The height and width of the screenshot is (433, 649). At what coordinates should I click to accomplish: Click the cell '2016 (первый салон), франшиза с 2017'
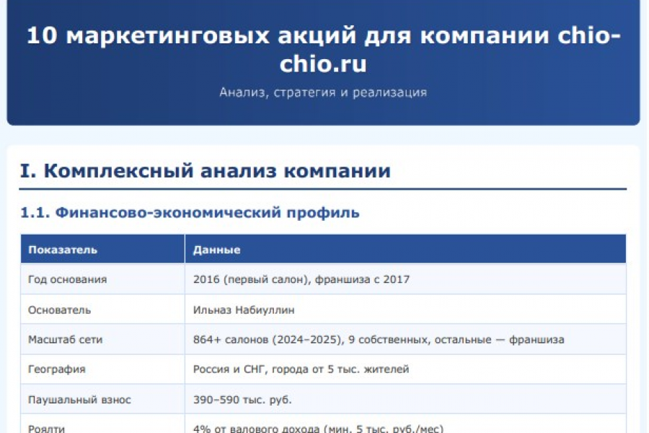pyautogui.click(x=405, y=279)
